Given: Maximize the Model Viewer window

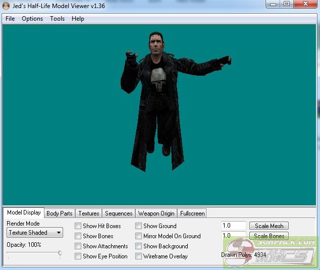Looking at the screenshot, I should coord(287,4).
